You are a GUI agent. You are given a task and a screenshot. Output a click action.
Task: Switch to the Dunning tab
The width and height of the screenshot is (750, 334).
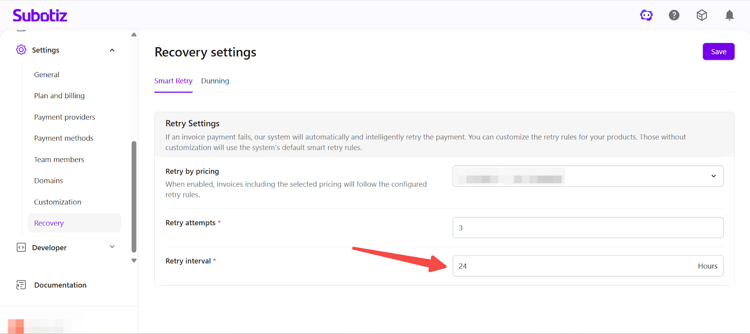coord(215,81)
